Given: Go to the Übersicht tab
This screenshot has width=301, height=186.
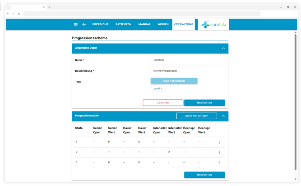Looking at the screenshot, I should (x=100, y=24).
